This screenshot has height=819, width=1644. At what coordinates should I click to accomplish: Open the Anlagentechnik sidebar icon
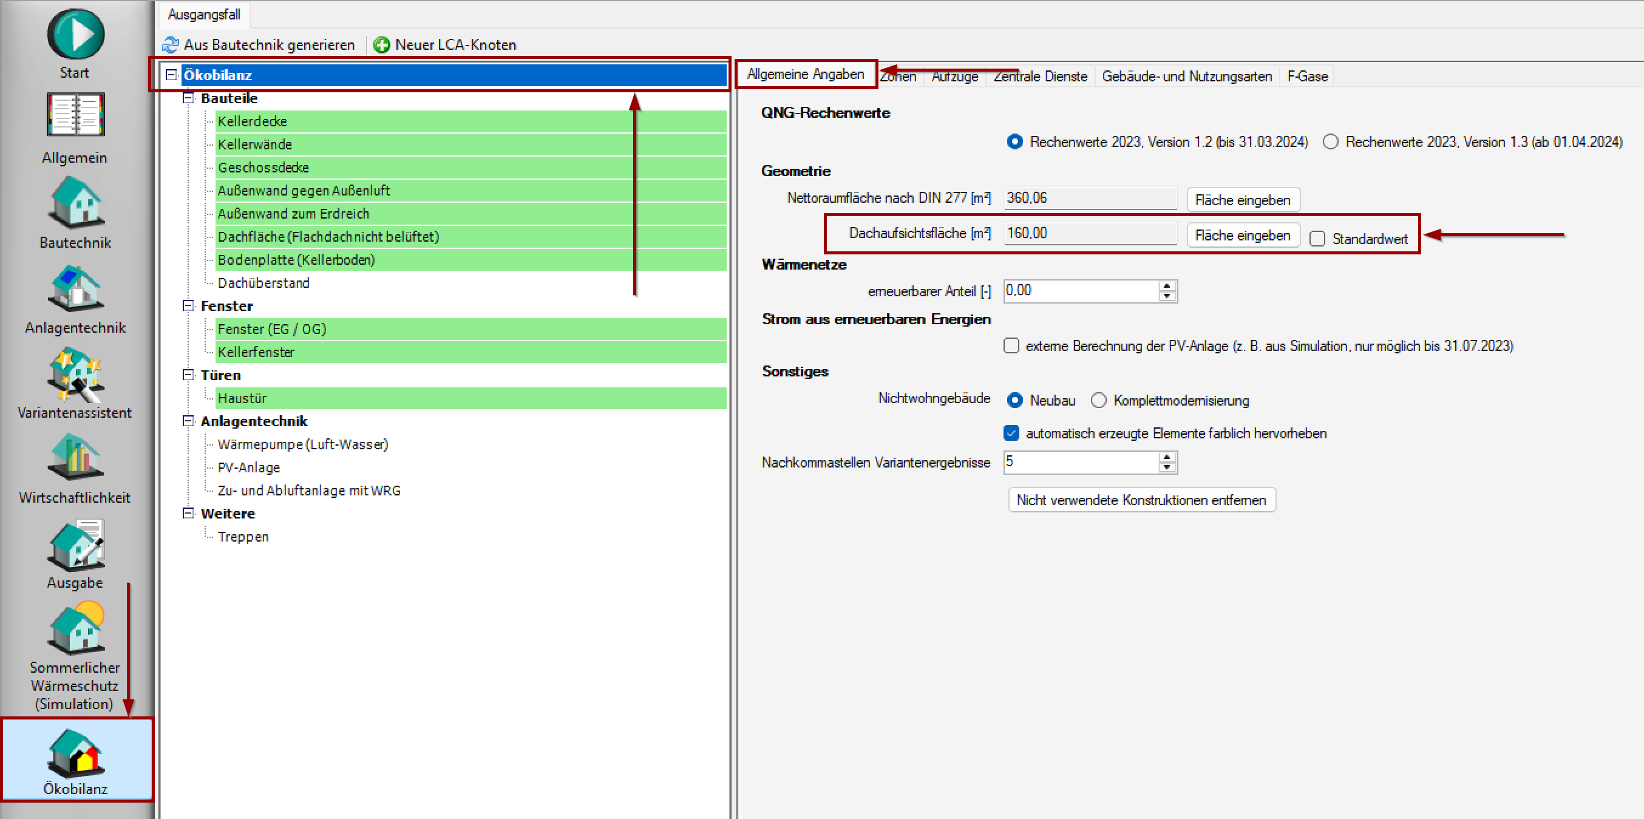tap(75, 288)
